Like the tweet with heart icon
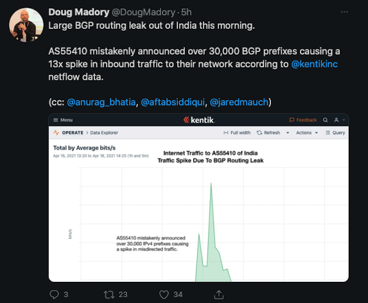368x303 pixels. click(x=164, y=295)
